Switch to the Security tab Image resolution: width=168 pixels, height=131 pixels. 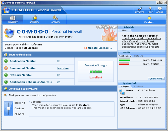click(34, 19)
